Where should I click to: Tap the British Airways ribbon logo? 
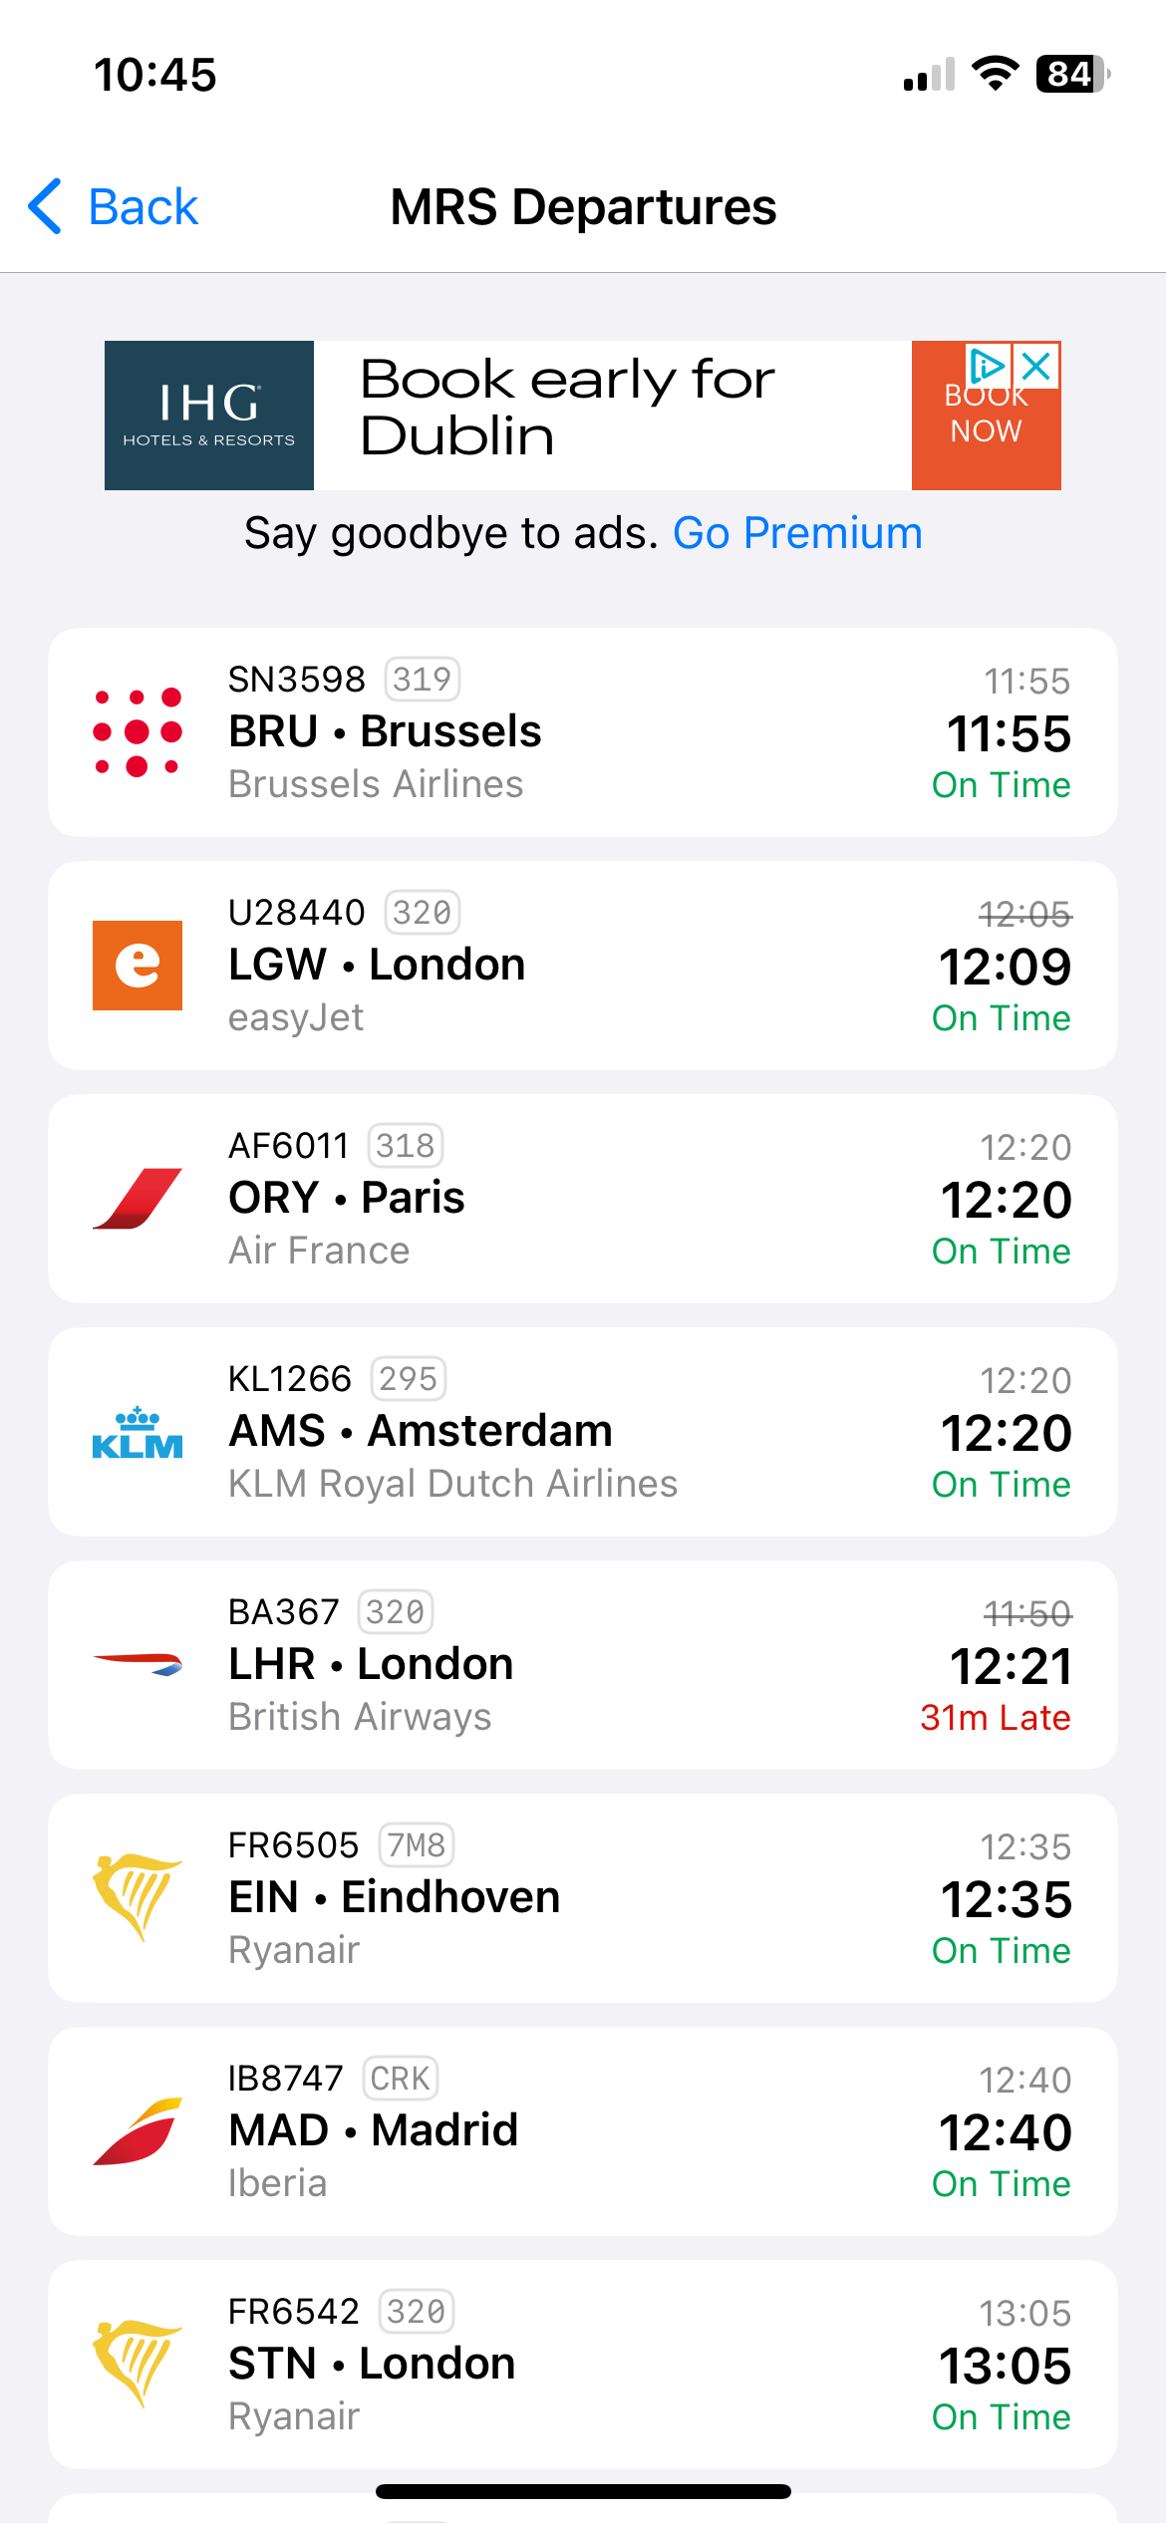pyautogui.click(x=138, y=1664)
